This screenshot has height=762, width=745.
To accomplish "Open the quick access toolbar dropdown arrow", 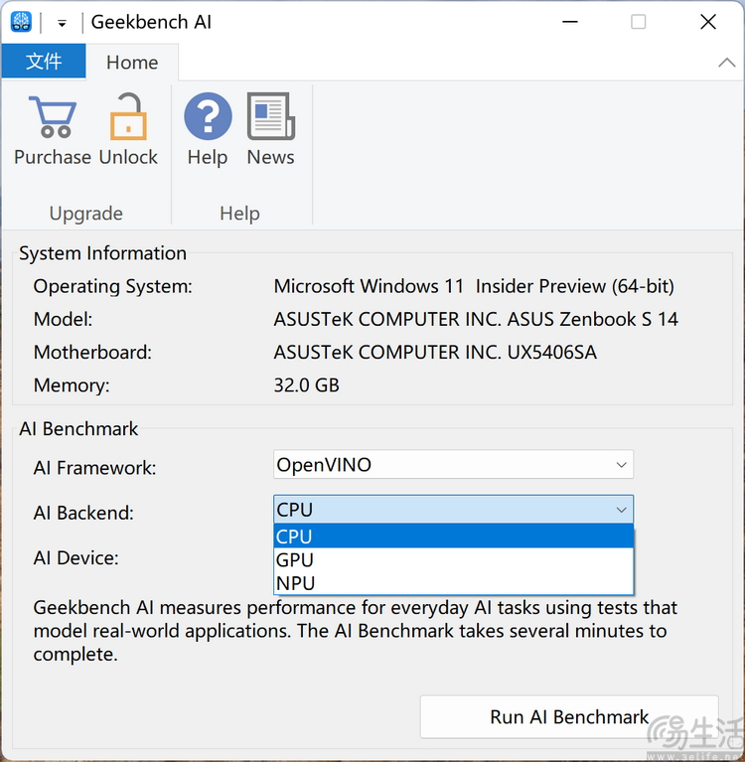I will pos(62,23).
